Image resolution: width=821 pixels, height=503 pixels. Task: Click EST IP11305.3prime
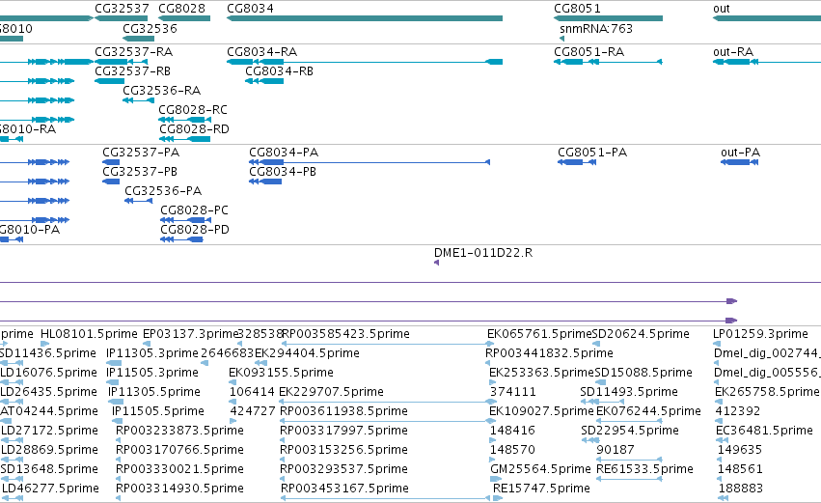152,353
